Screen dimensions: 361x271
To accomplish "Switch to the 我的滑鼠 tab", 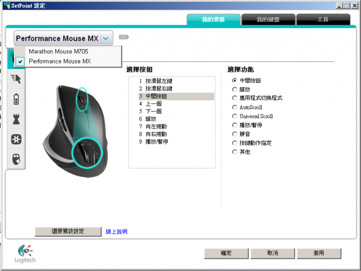I will tap(213, 19).
